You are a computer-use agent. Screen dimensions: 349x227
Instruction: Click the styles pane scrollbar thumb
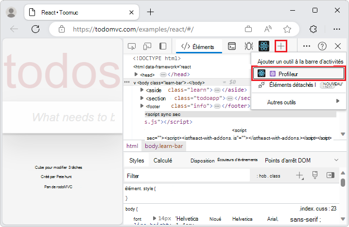(343, 182)
